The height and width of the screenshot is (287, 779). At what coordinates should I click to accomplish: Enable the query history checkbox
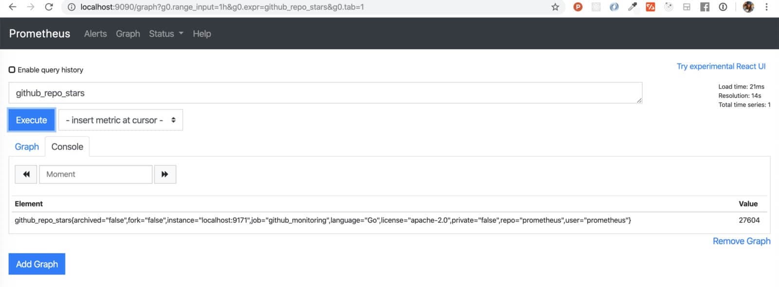12,70
